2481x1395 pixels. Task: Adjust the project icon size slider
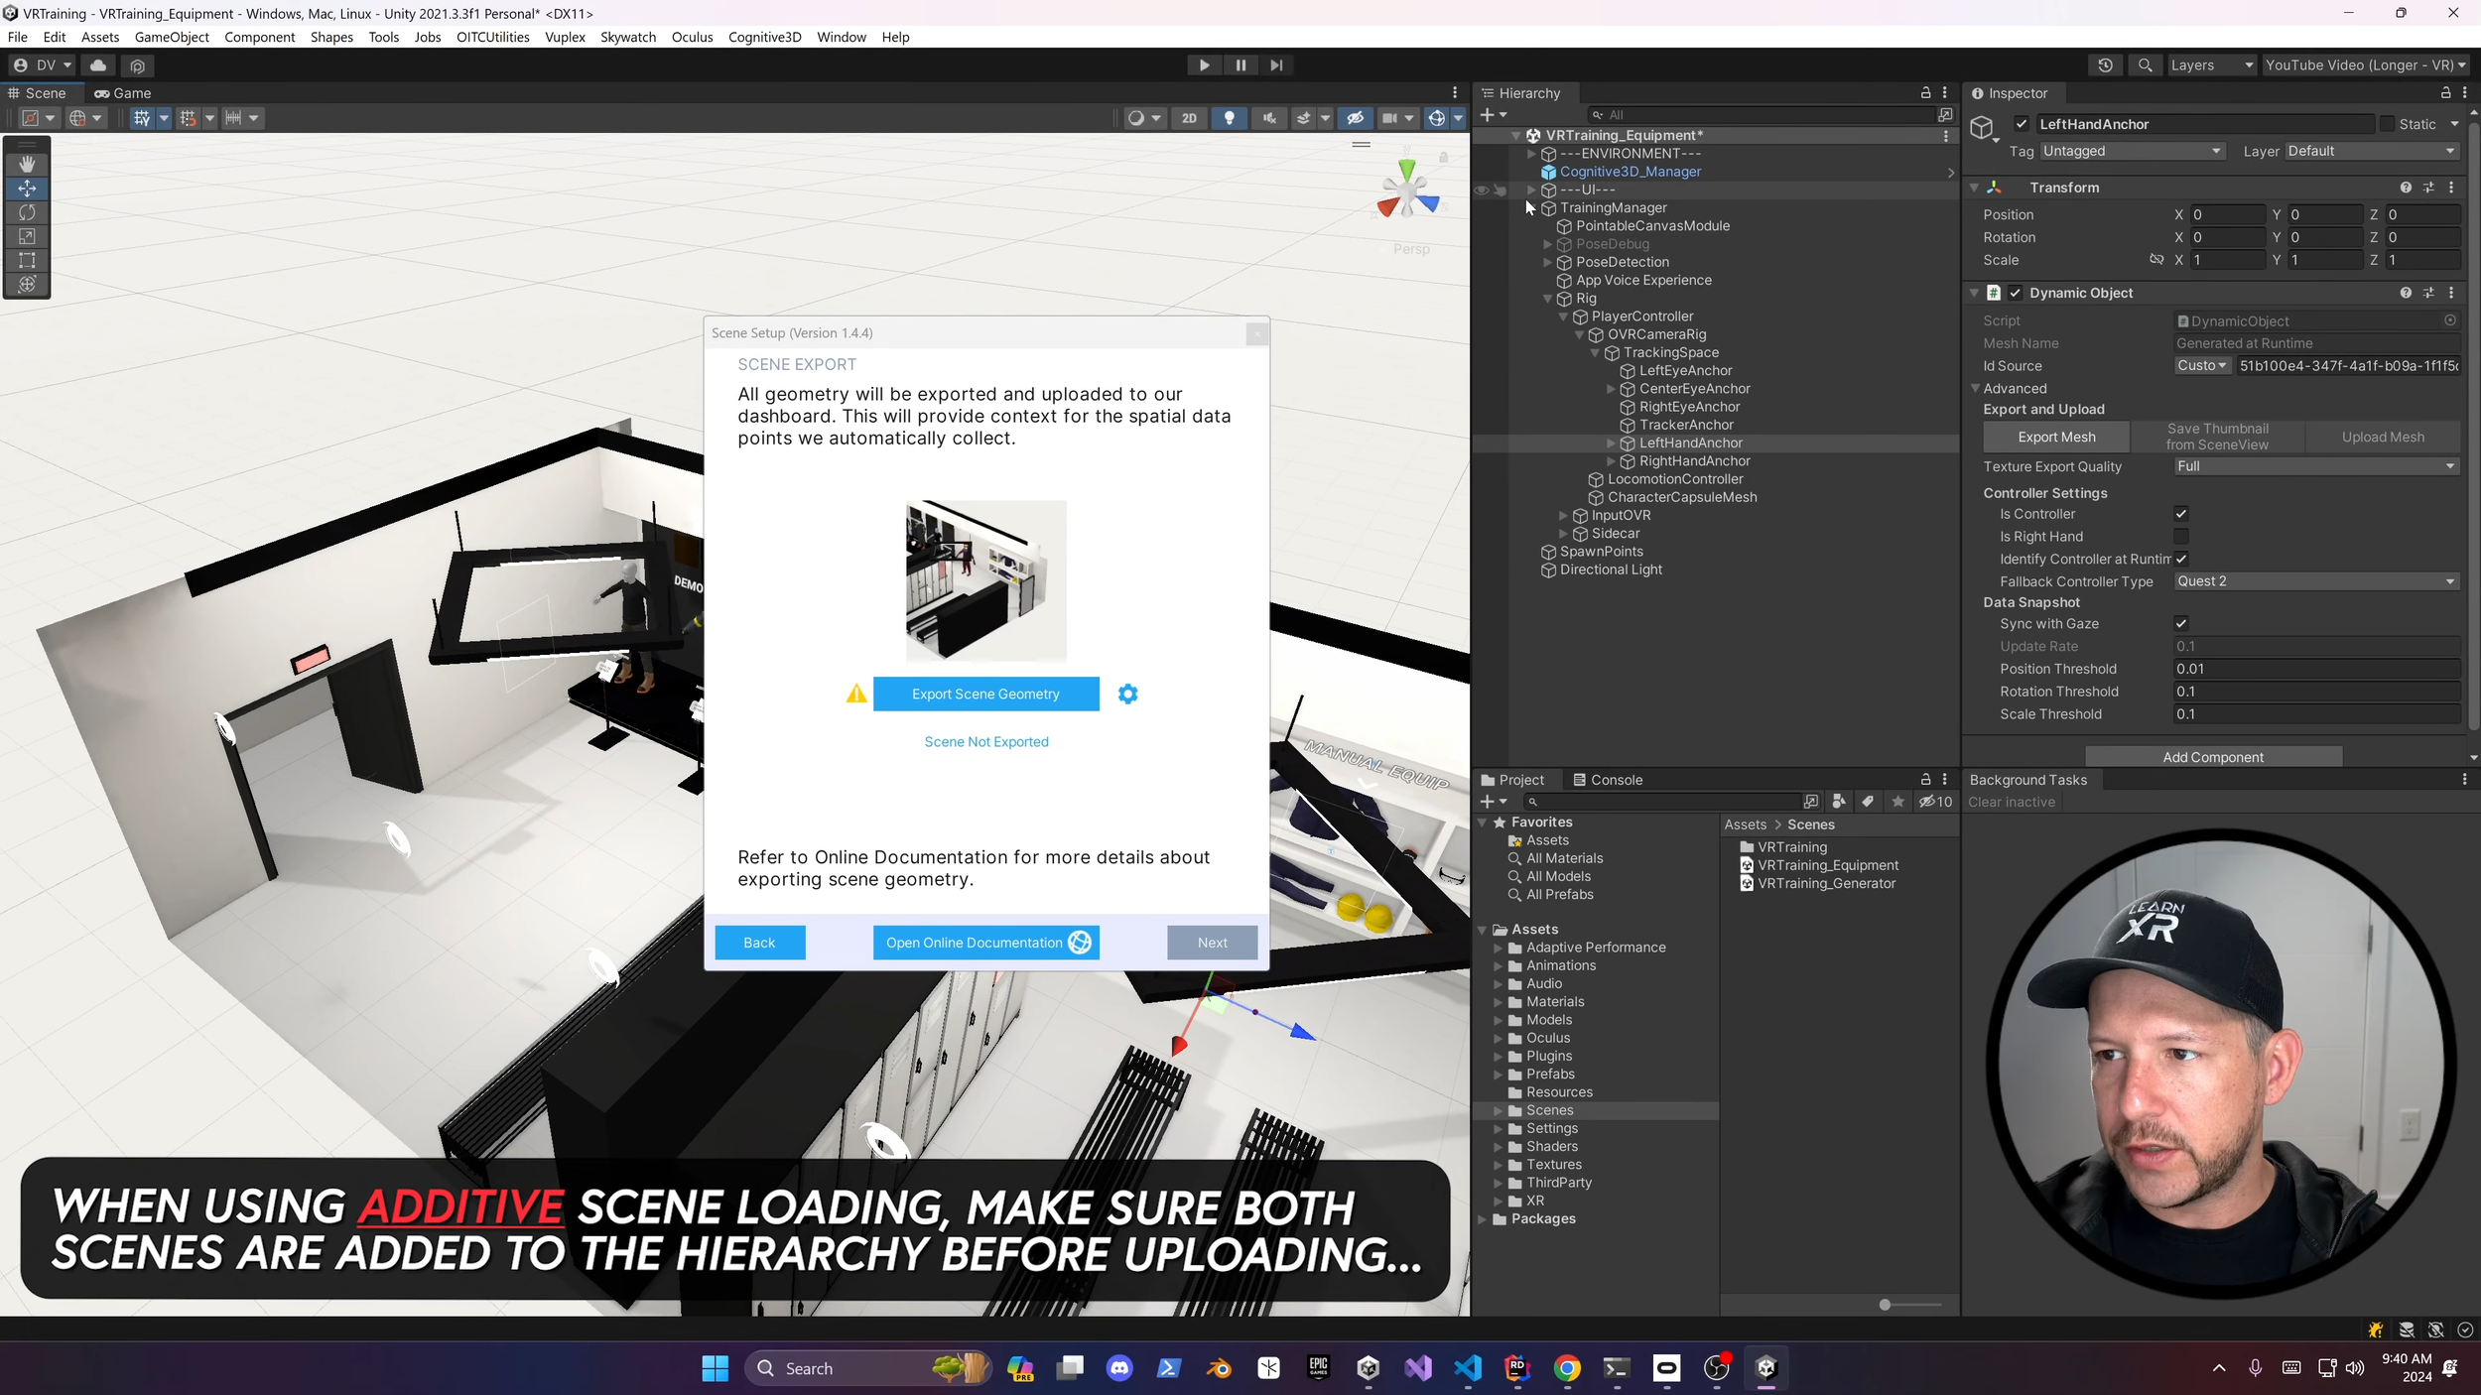tap(1885, 1306)
